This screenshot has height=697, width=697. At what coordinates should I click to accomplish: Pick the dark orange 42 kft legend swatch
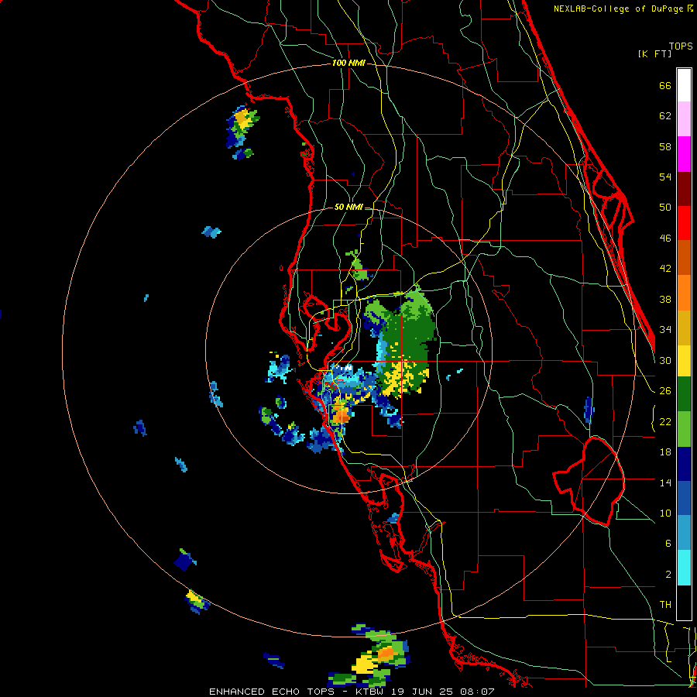tap(684, 257)
